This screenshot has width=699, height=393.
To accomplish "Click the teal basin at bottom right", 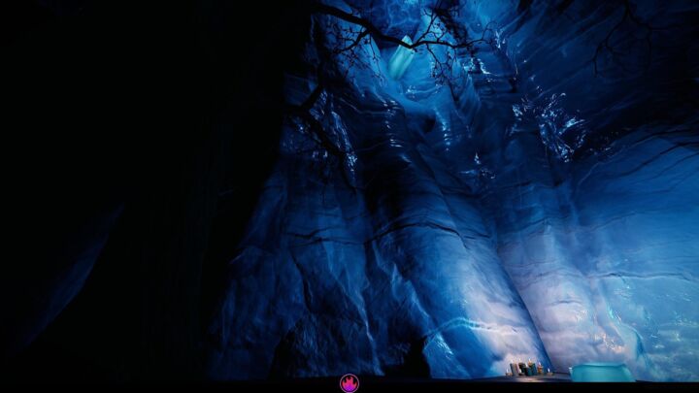I will point(600,373).
